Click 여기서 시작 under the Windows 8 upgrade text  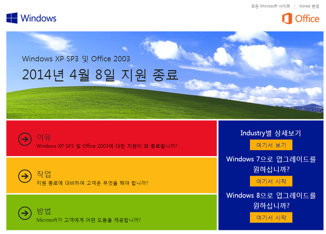click(271, 217)
